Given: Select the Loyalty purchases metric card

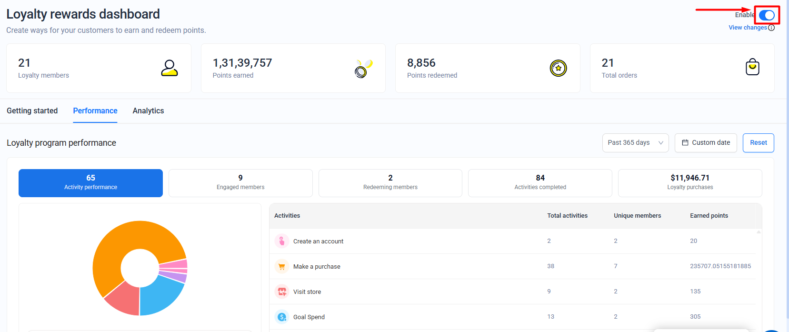Looking at the screenshot, I should point(689,183).
